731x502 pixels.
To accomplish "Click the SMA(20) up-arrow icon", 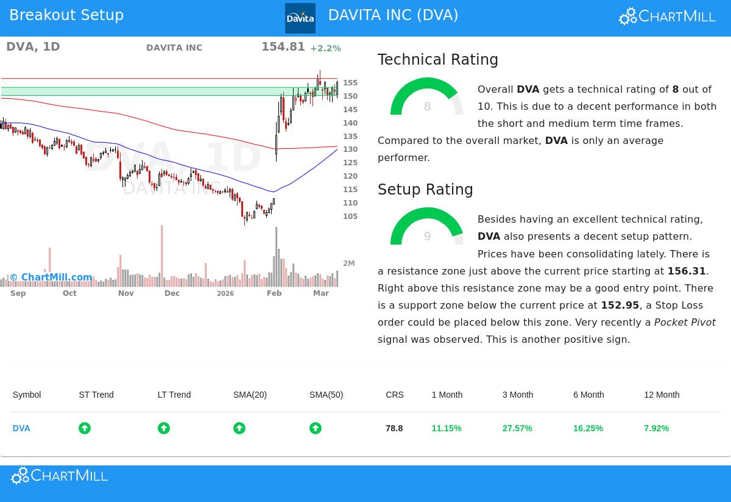I will click(239, 428).
